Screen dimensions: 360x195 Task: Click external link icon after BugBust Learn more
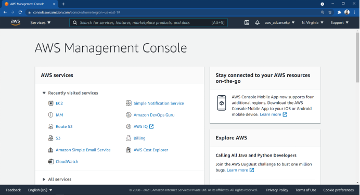(x=252, y=170)
